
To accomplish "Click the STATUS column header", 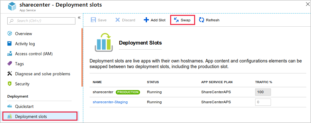I will [153, 82].
